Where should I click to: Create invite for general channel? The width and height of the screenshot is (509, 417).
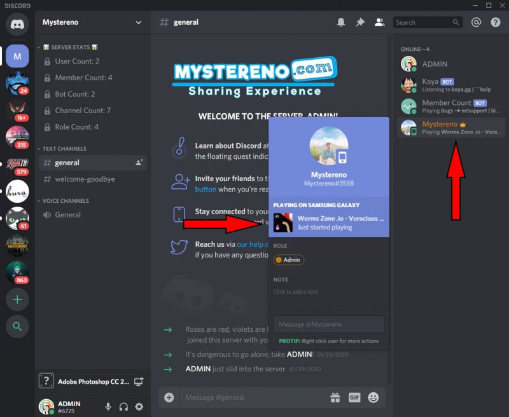(139, 163)
